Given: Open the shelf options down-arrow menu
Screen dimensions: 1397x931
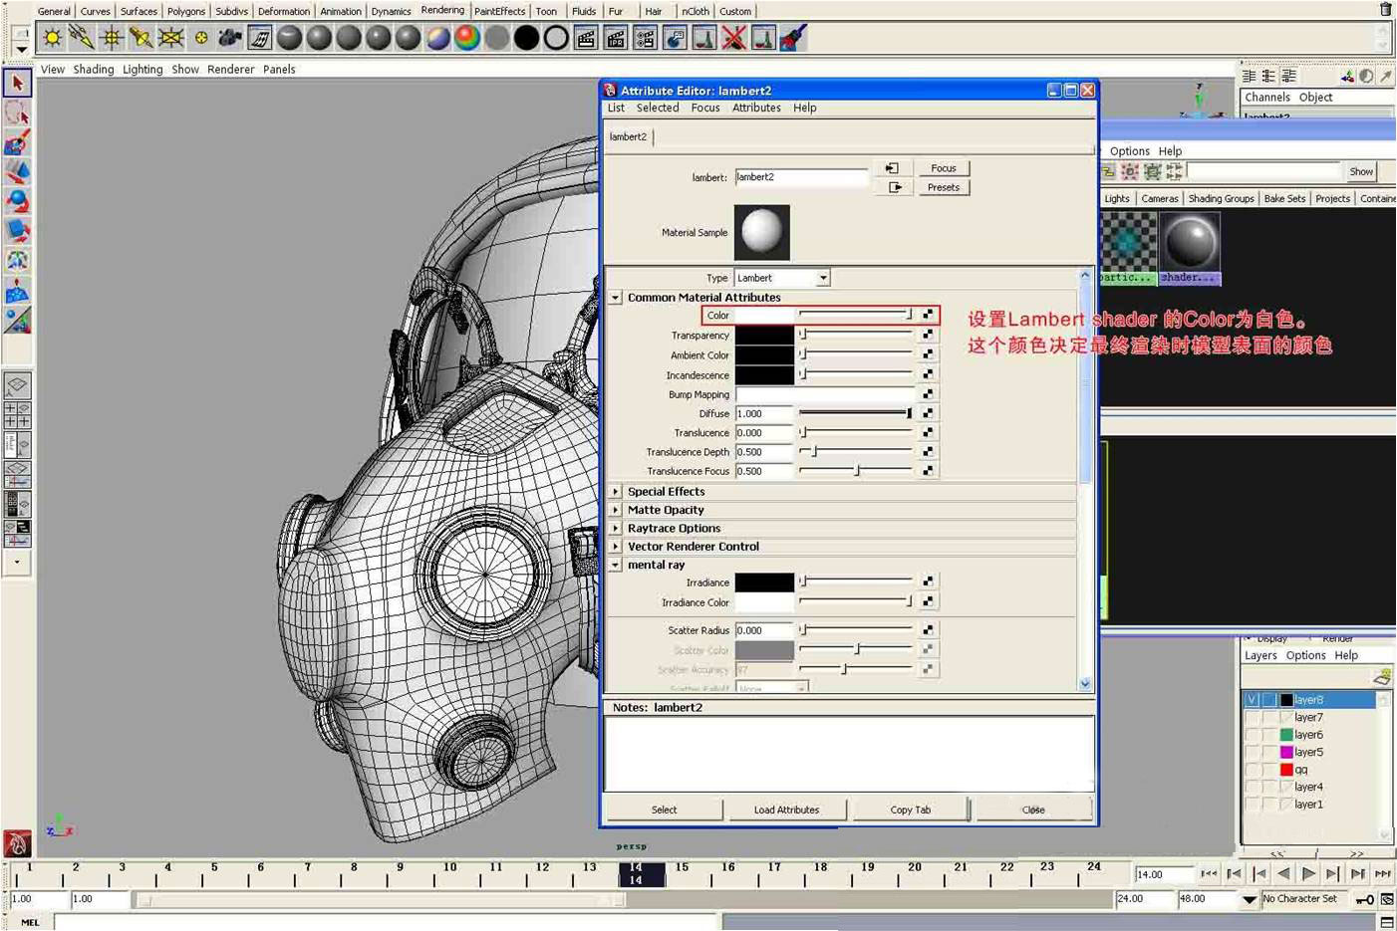Looking at the screenshot, I should coord(21,49).
